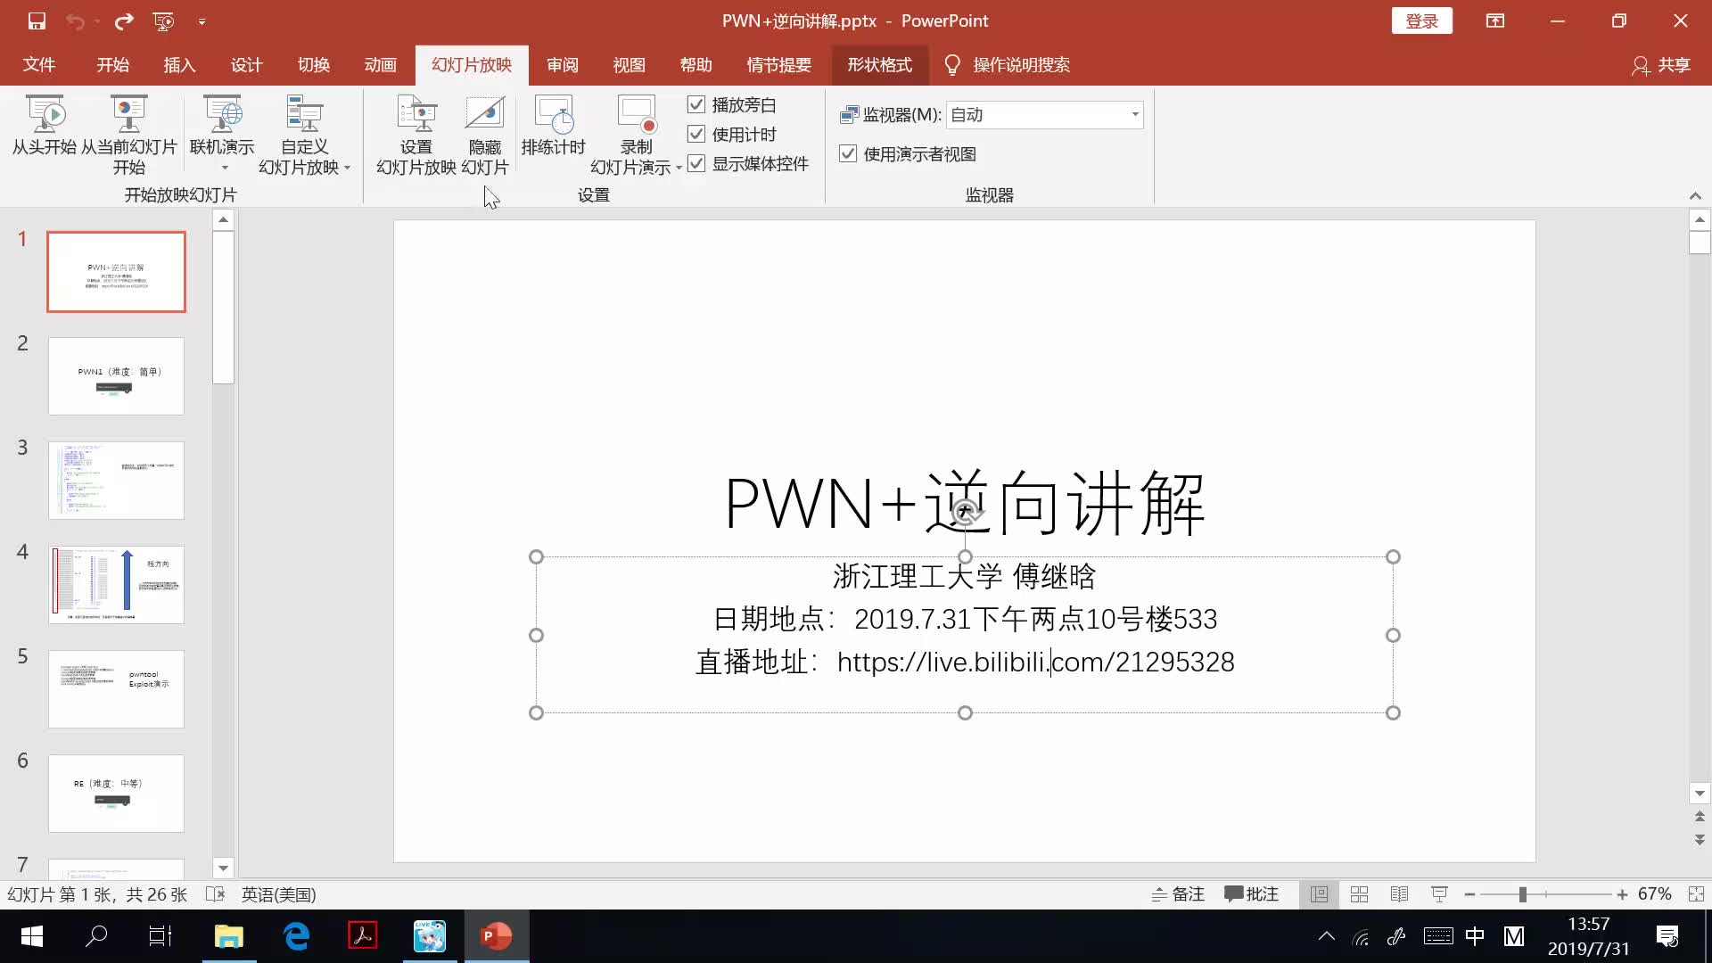
Task: Disable the 播放旁白 checkbox
Action: point(696,104)
